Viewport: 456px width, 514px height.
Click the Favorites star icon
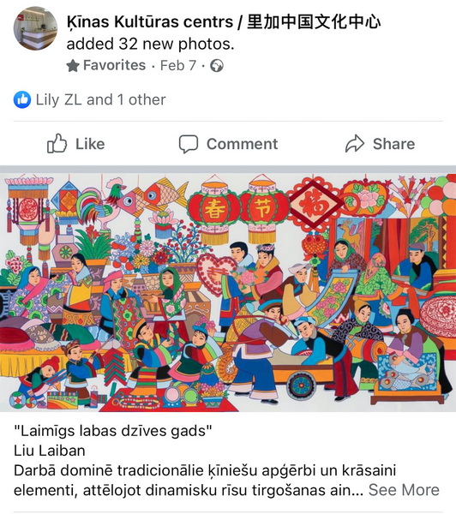coord(73,66)
